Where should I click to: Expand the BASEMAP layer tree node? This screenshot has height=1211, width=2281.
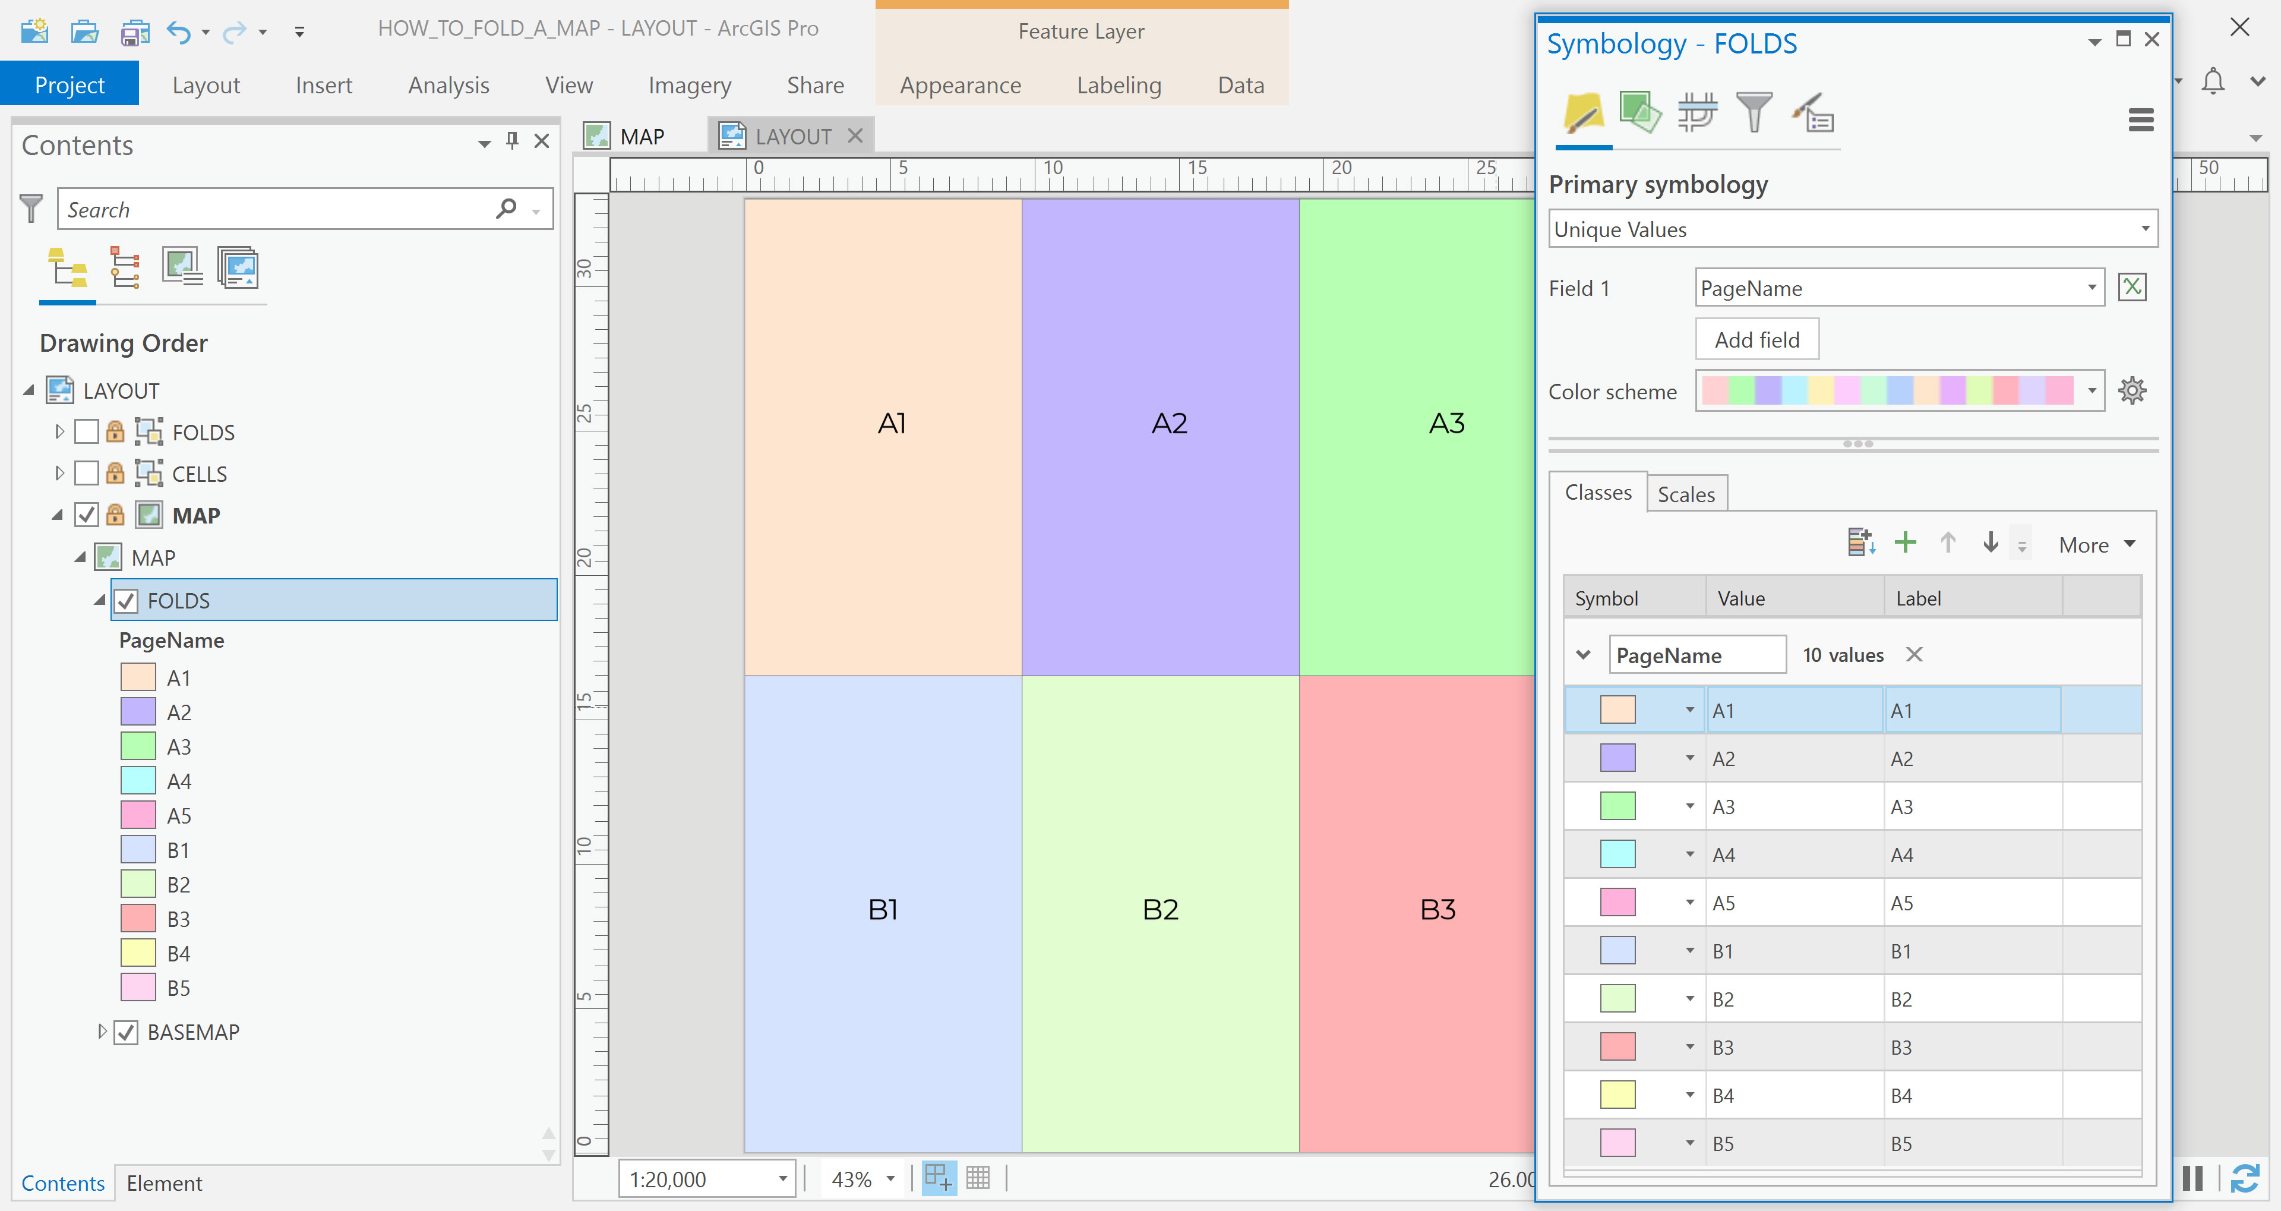102,1032
